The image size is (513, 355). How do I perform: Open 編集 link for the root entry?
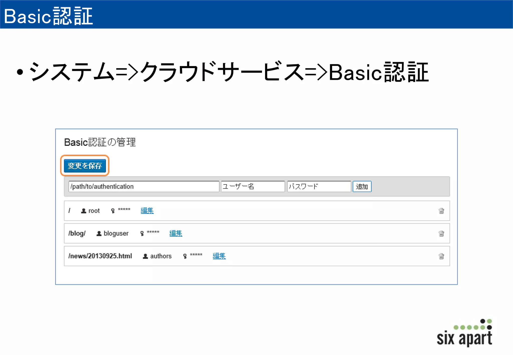click(147, 211)
